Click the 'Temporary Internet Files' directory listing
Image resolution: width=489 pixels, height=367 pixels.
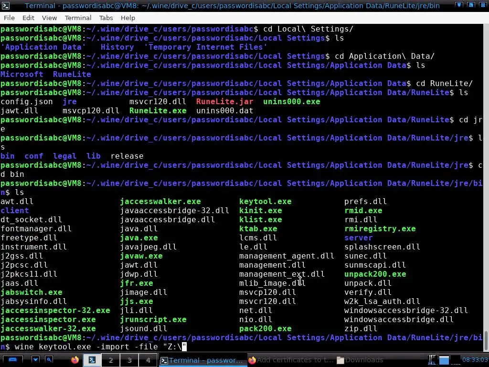pyautogui.click(x=205, y=47)
